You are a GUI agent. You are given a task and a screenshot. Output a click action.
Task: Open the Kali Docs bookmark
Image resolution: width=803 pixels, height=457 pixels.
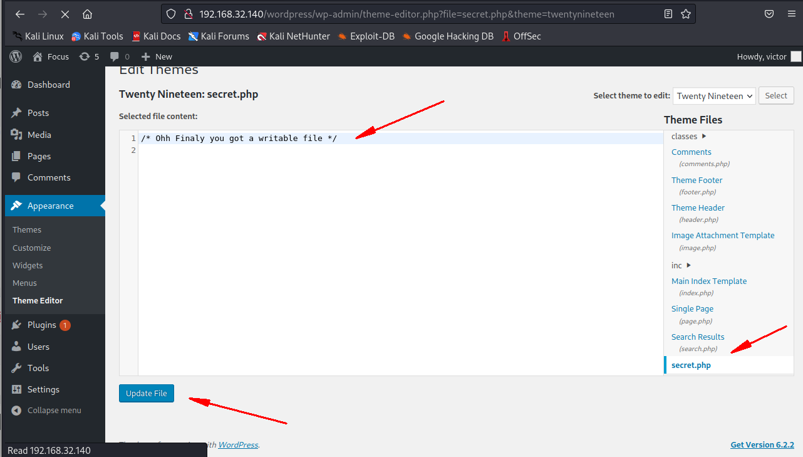(156, 36)
